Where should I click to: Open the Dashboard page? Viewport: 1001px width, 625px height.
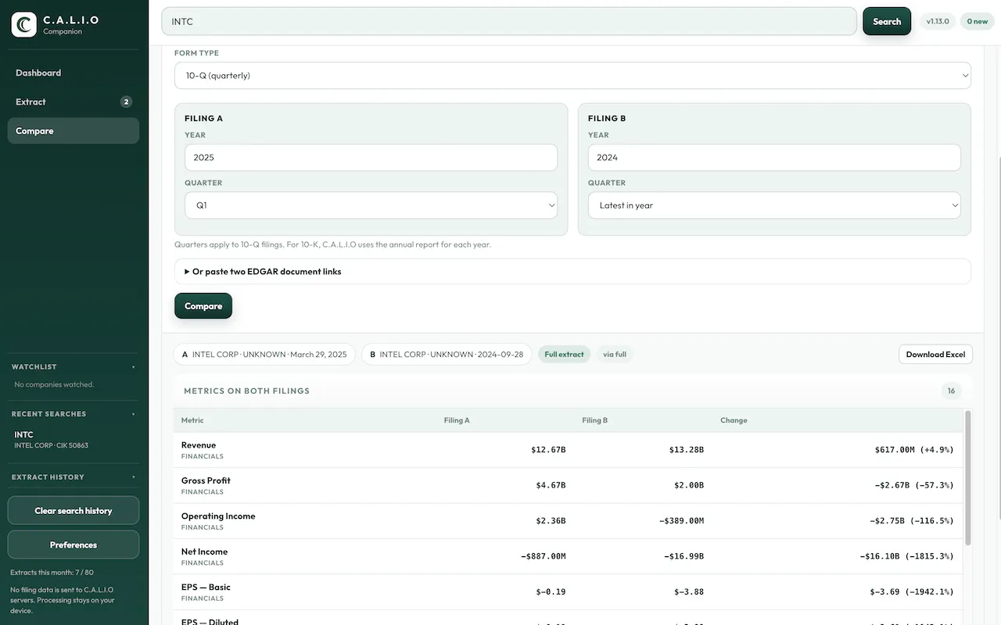point(74,73)
